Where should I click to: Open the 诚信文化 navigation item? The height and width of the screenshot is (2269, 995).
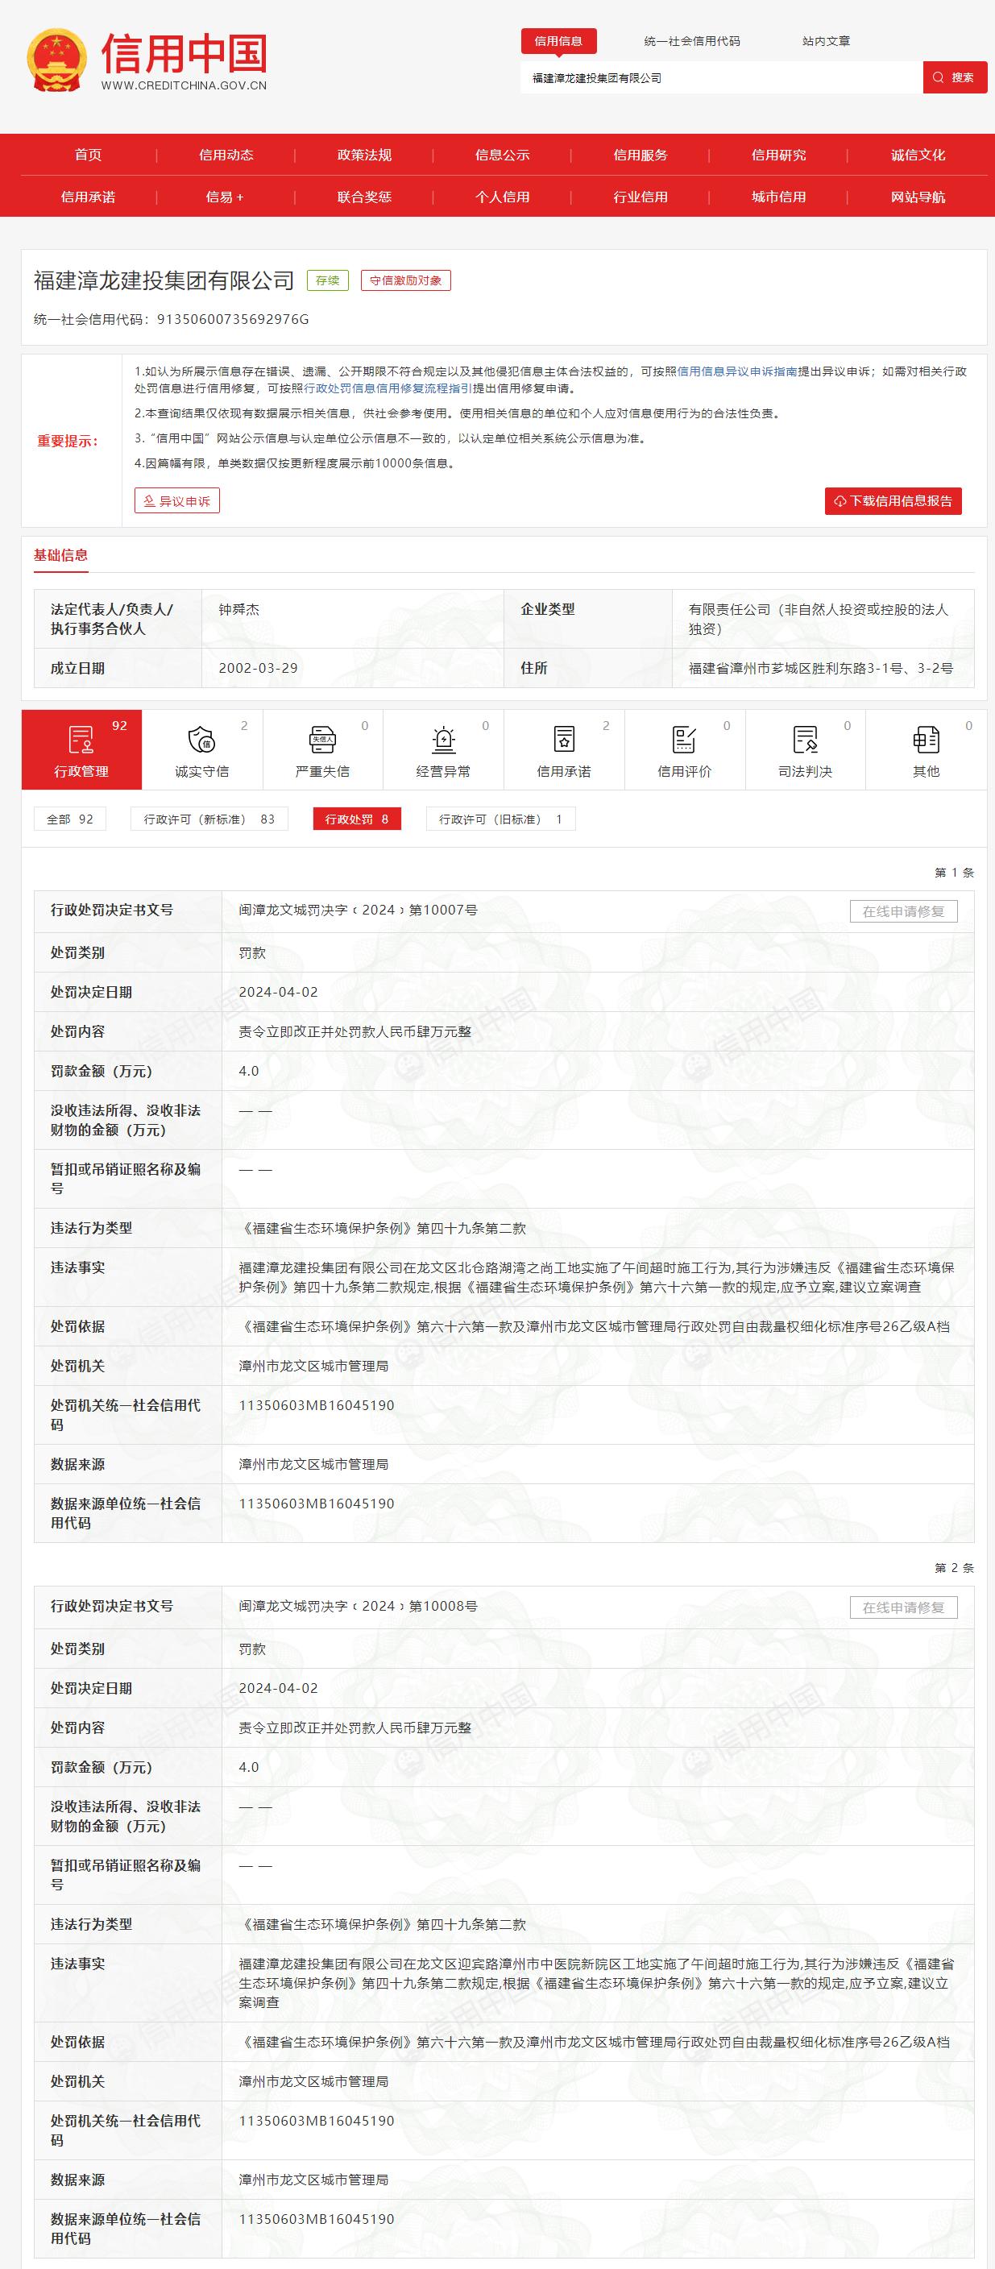[918, 155]
